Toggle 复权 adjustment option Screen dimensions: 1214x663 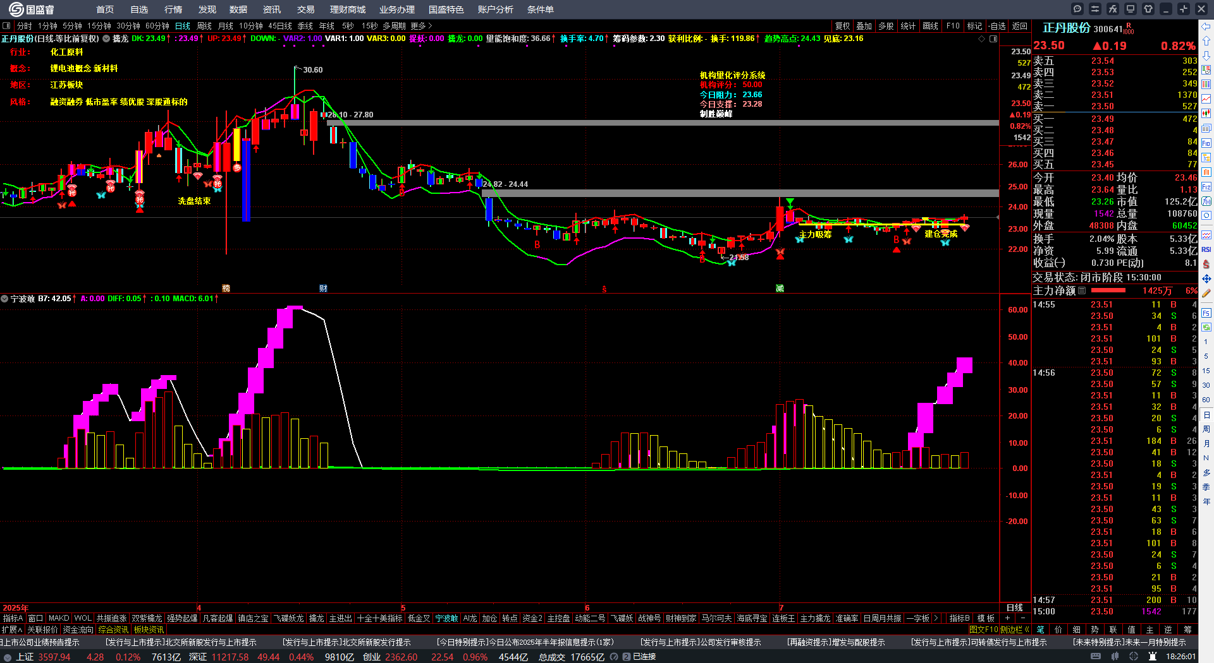click(842, 26)
